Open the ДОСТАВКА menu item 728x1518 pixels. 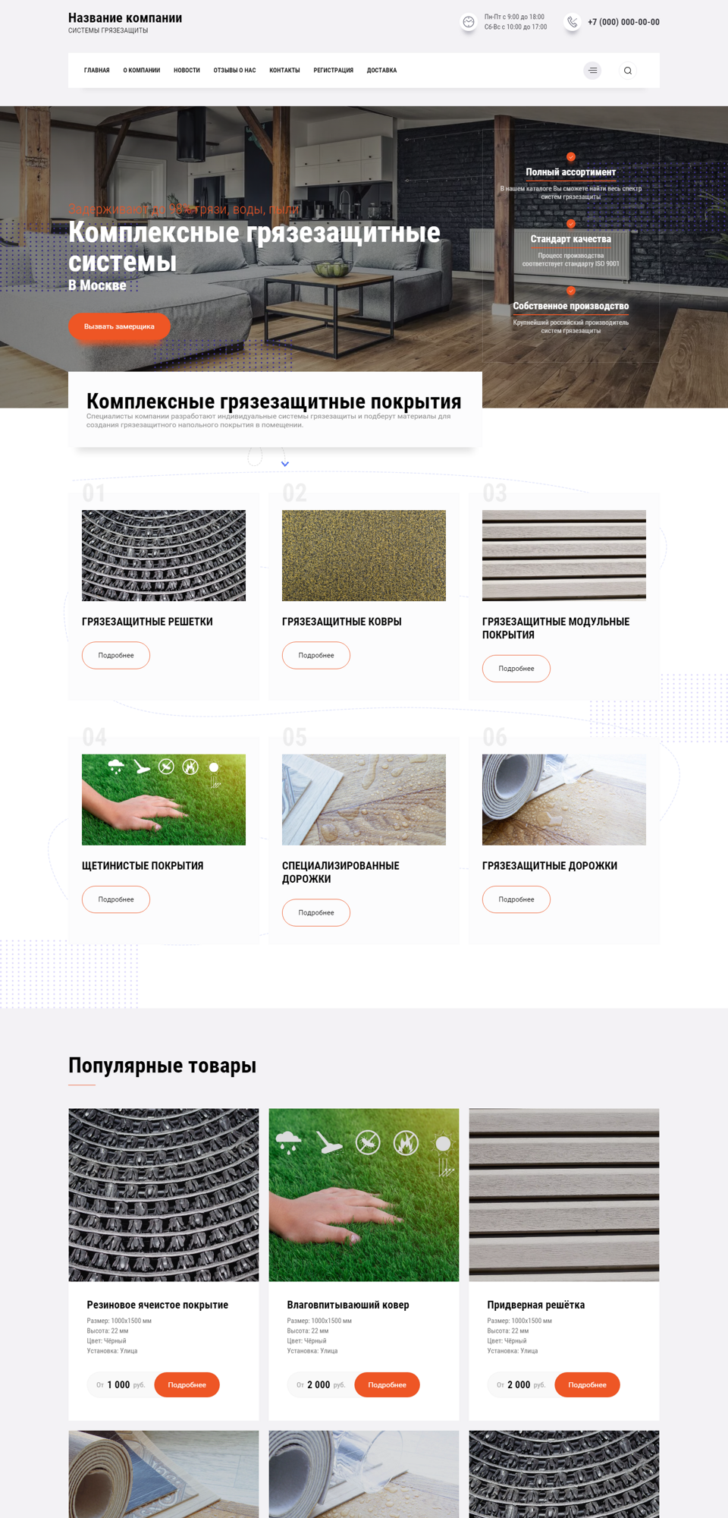pyautogui.click(x=381, y=71)
